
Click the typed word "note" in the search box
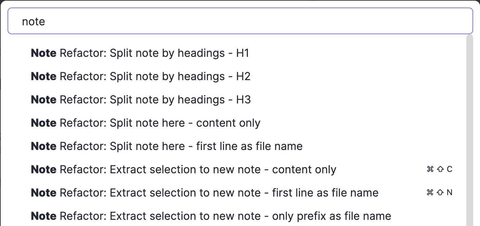(x=34, y=22)
